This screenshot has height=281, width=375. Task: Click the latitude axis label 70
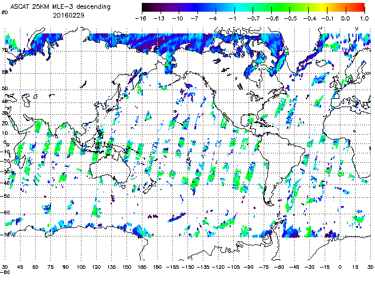pos(5,50)
